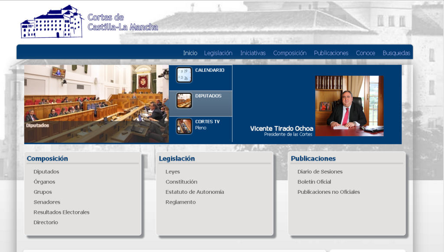Select the Conoce menu item

click(x=366, y=53)
